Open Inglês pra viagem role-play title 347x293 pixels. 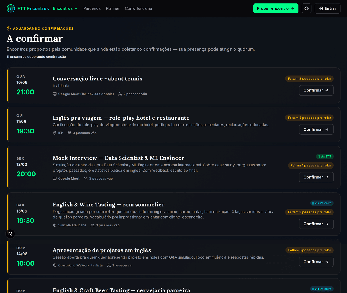(x=121, y=118)
